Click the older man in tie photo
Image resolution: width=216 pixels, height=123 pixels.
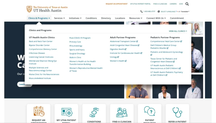click(x=191, y=87)
